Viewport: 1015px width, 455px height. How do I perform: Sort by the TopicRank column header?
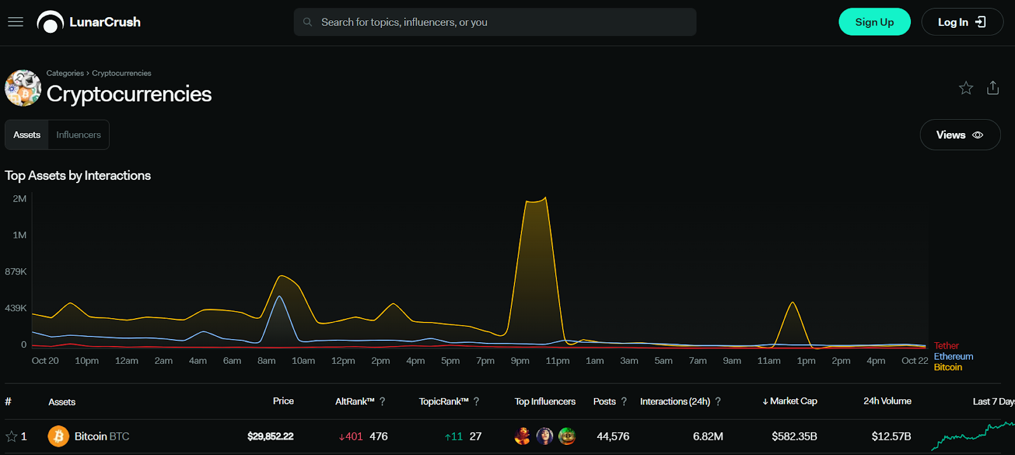(x=443, y=402)
